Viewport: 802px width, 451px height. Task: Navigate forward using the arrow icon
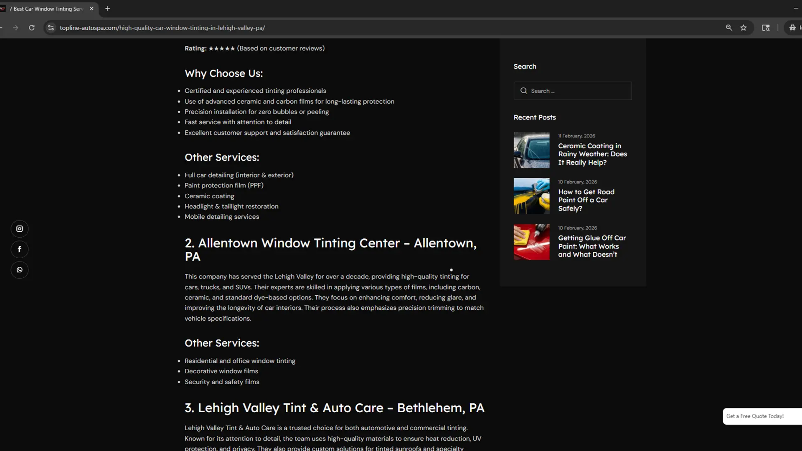coord(16,28)
